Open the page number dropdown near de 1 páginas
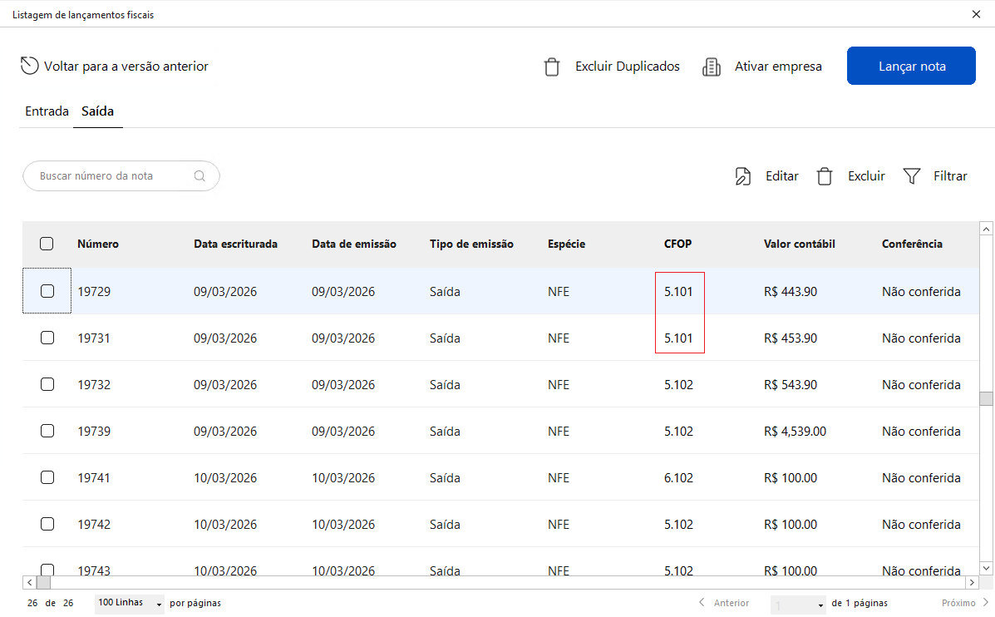Viewport: 995px width, 617px height. 798,604
